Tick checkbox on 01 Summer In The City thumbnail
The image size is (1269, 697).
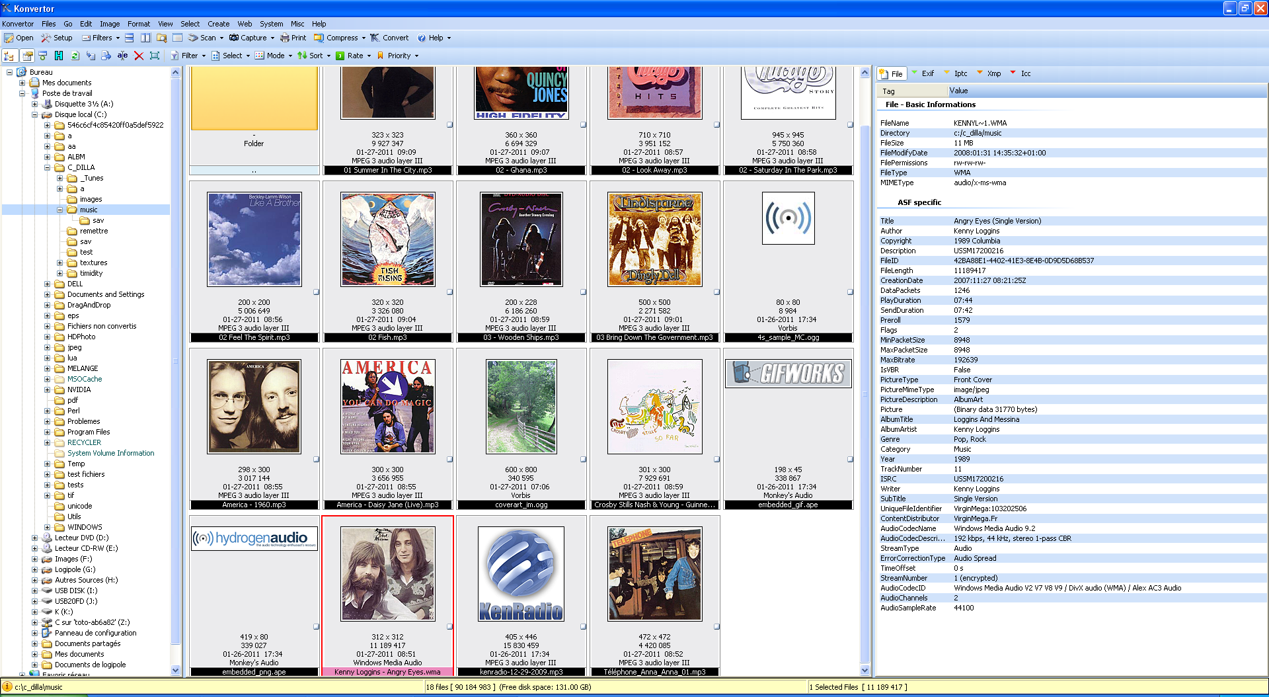click(450, 124)
